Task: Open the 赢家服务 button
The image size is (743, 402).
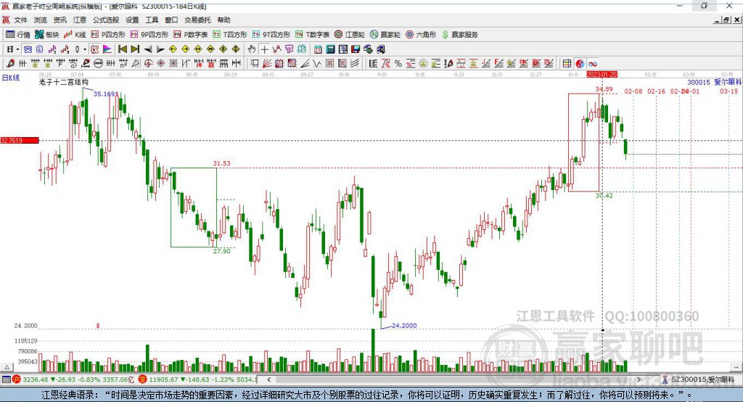Action: click(x=460, y=34)
